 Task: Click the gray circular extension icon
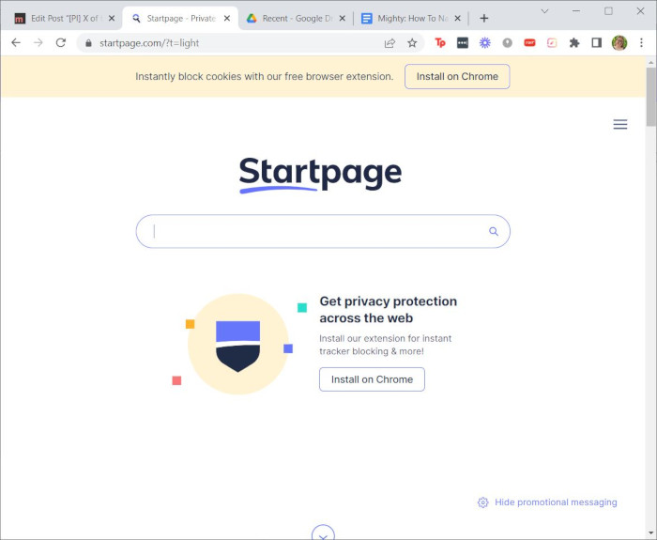click(508, 43)
